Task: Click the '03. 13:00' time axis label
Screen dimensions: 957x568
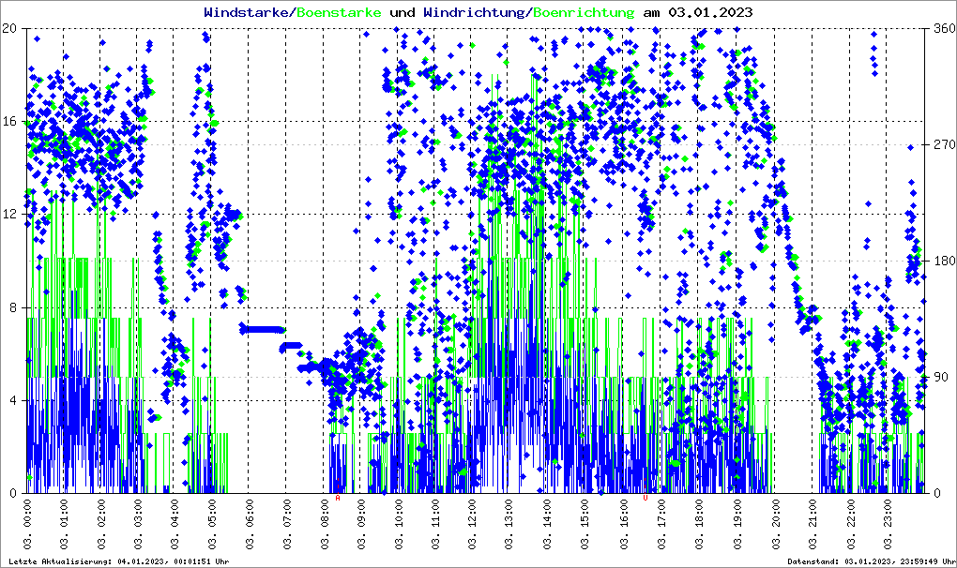Action: [x=510, y=524]
